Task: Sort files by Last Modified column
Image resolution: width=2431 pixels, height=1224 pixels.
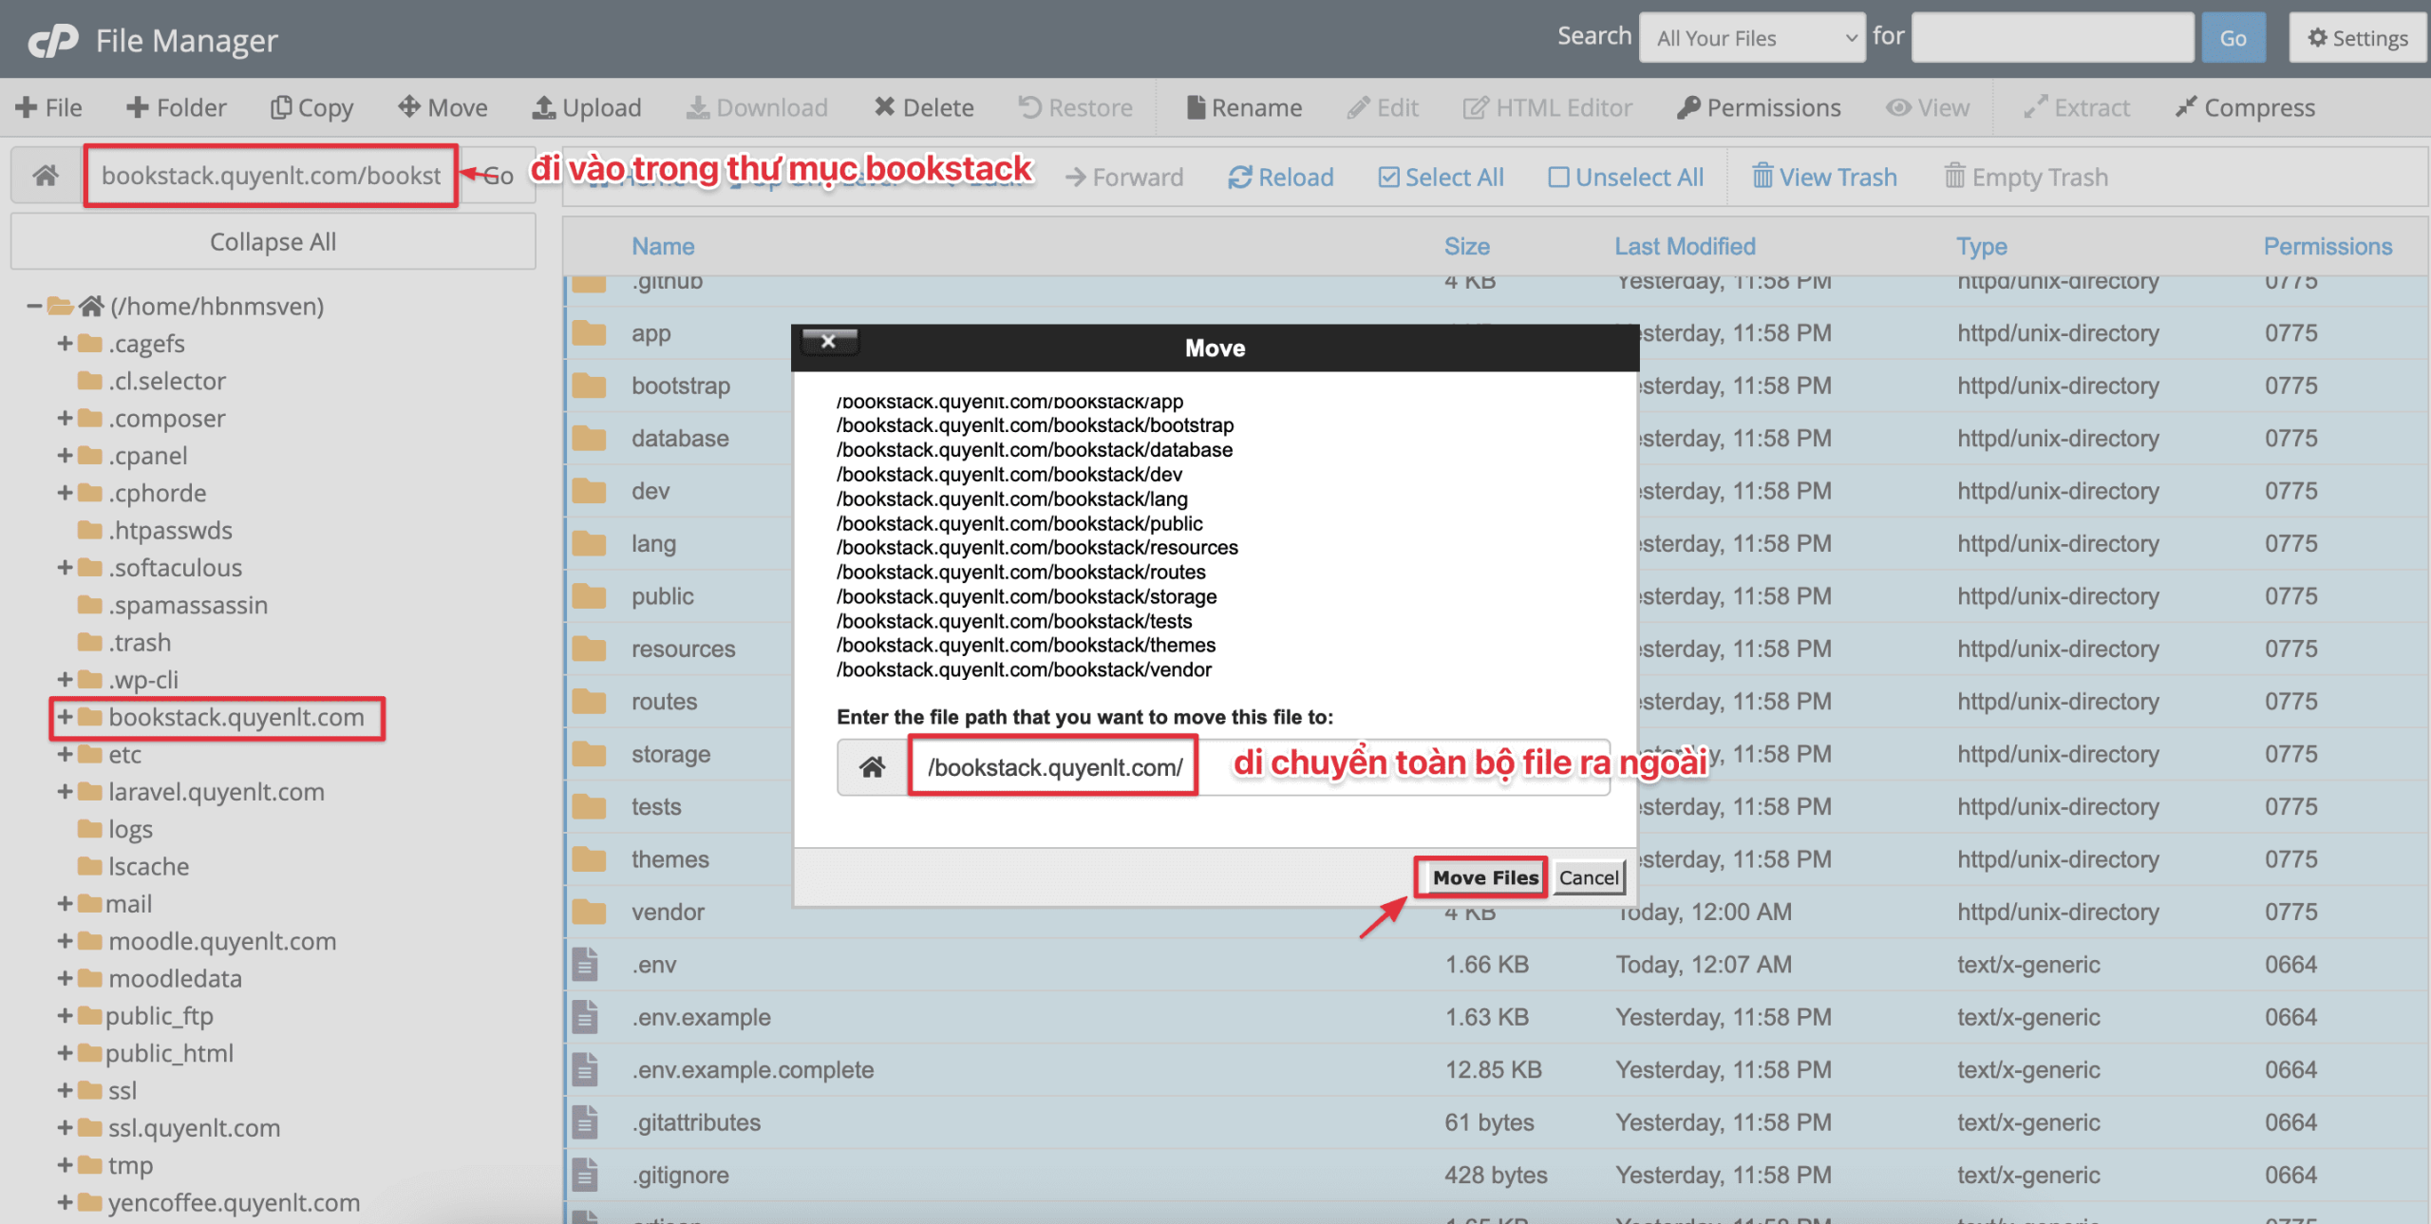Action: (x=1686, y=247)
